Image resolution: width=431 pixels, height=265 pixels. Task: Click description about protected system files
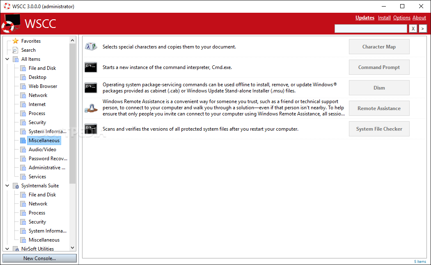pos(200,129)
